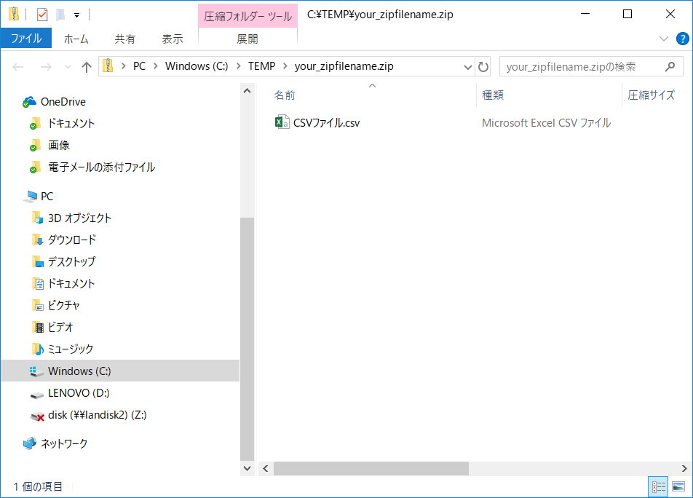Open ダウンロード folder

[71, 240]
